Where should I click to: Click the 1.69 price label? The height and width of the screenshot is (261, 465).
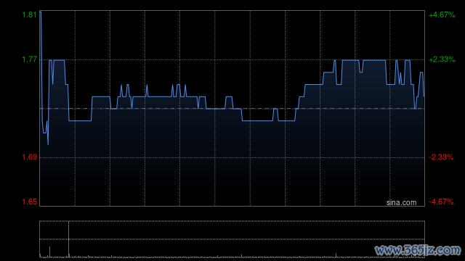[29, 157]
